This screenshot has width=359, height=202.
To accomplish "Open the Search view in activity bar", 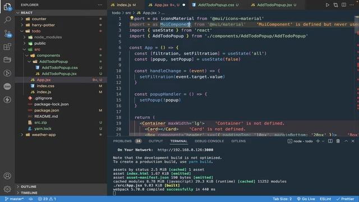I will 7,20.
